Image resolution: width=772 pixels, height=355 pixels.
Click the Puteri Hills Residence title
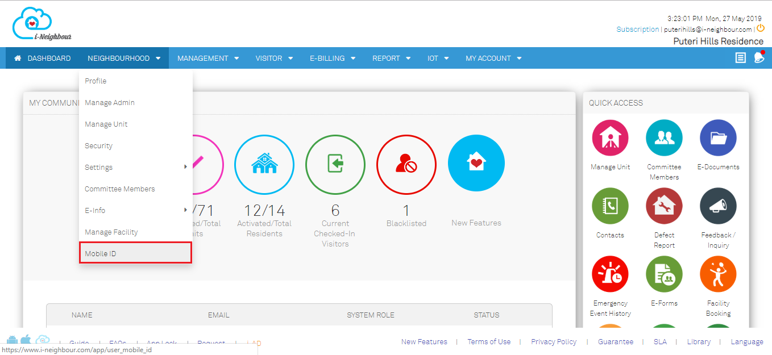coord(719,41)
